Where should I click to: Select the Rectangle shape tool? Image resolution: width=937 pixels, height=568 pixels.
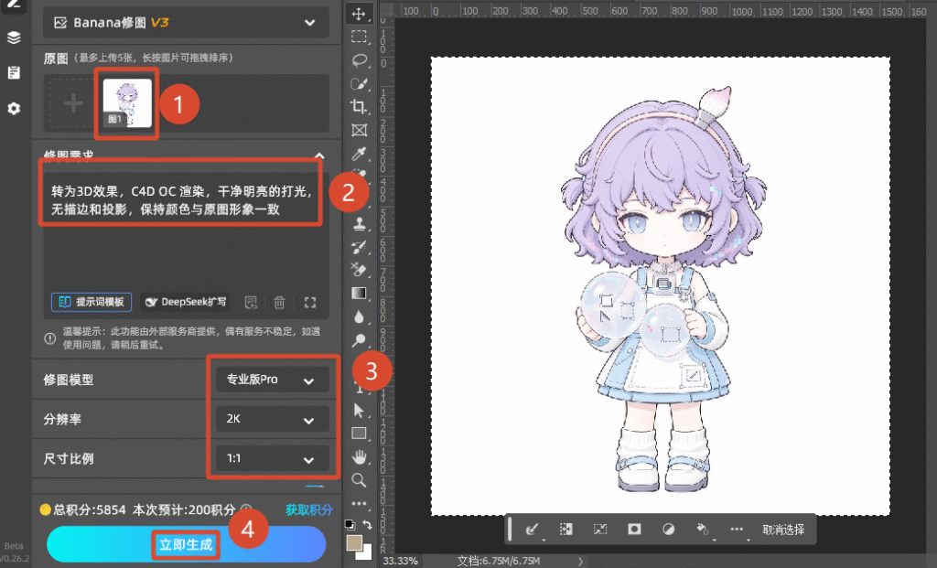(359, 434)
